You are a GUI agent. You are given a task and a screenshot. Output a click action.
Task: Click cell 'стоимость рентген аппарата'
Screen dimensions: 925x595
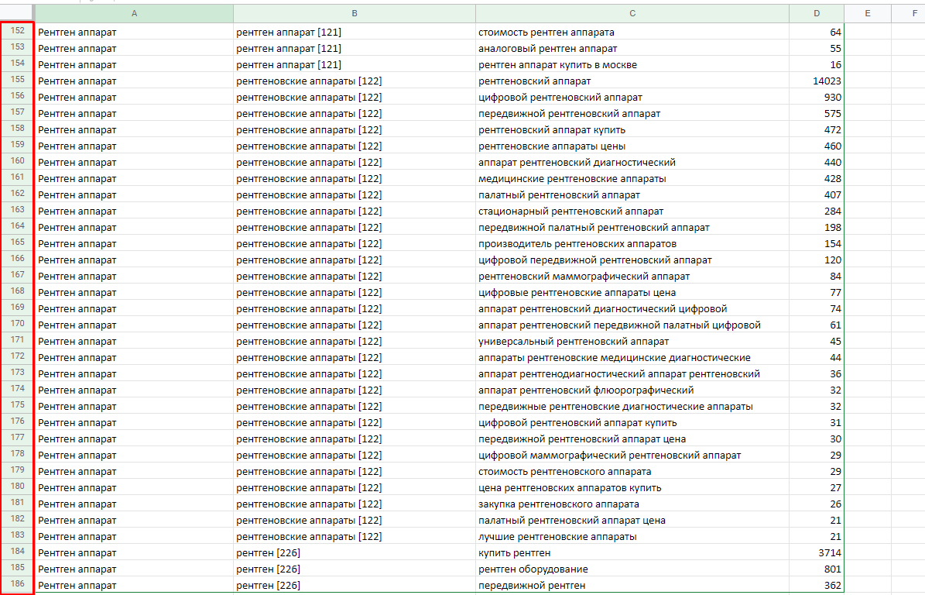click(632, 32)
